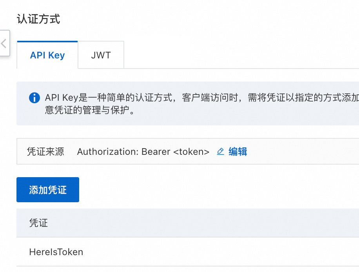Switch to the JWT tab
This screenshot has width=359, height=272.
[101, 55]
